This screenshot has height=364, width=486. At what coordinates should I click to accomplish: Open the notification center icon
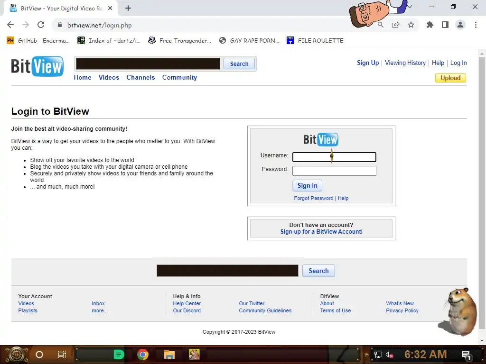[466, 355]
